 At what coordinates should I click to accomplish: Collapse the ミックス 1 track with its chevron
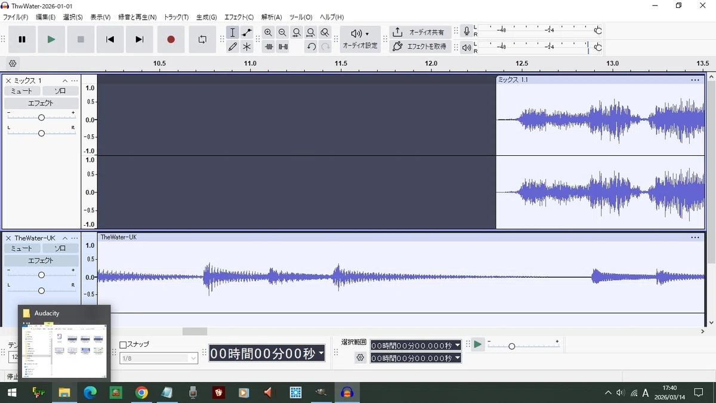click(64, 81)
